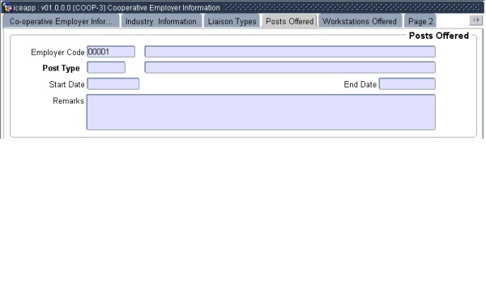This screenshot has height=306, width=486.
Task: Click the iceapp window icon in title bar
Action: [x=6, y=7]
